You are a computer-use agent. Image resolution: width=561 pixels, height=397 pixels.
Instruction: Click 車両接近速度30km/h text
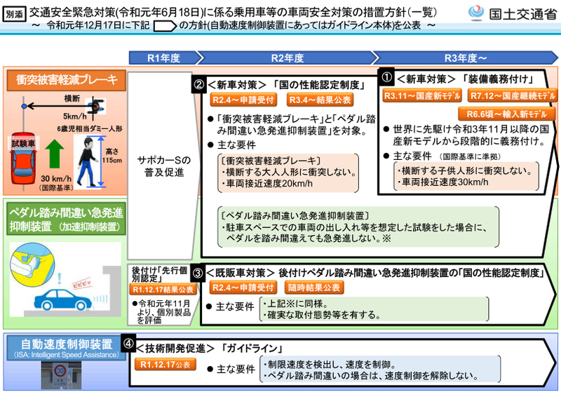click(442, 182)
